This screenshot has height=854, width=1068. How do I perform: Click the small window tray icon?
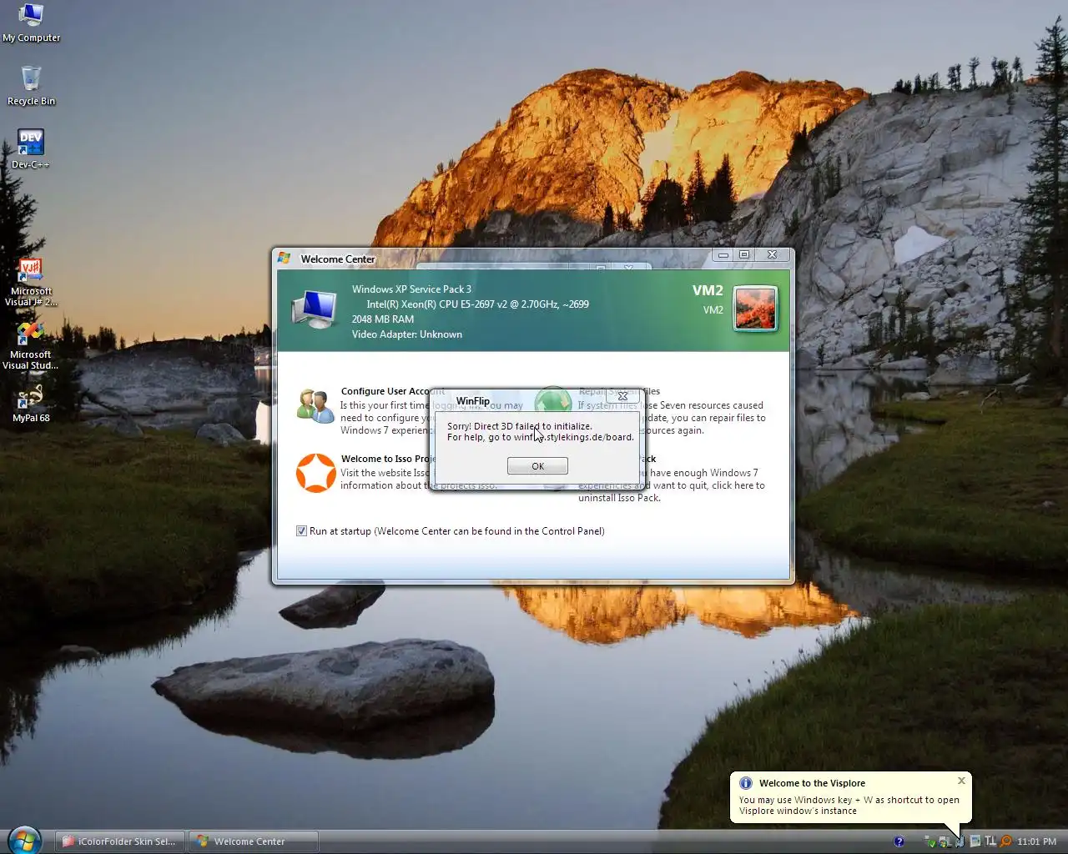click(975, 841)
